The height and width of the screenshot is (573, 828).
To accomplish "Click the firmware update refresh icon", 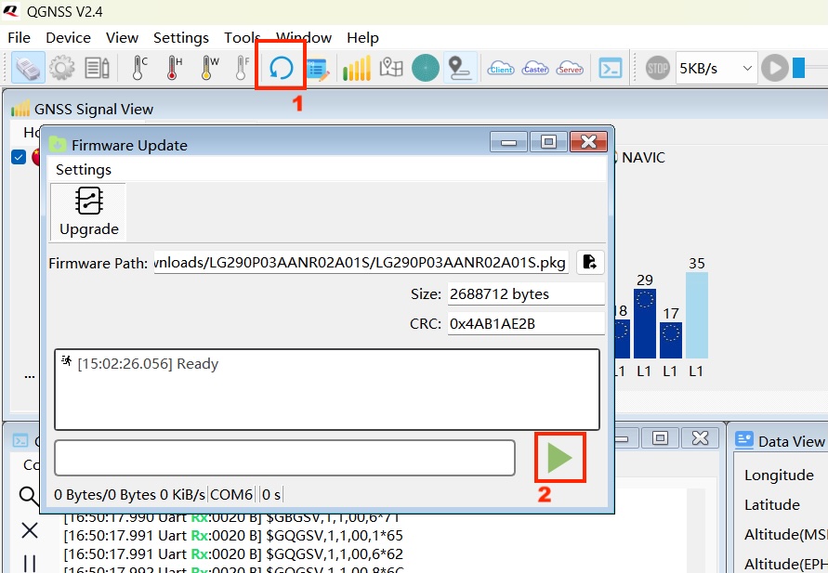I will [281, 68].
